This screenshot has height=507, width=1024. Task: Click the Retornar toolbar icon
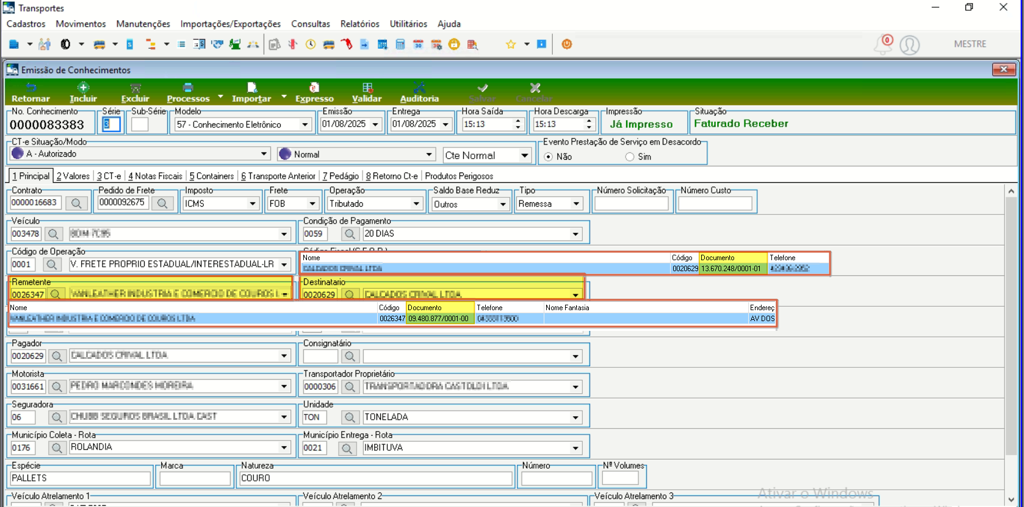31,88
